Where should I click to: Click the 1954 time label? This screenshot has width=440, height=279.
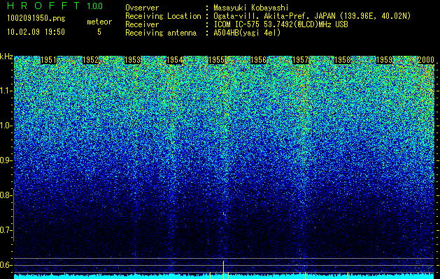click(175, 60)
